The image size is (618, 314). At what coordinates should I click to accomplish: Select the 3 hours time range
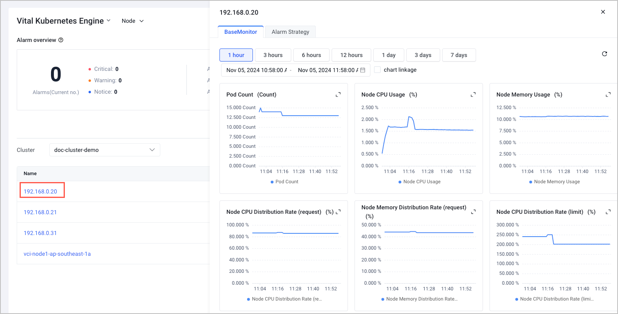[x=273, y=55]
